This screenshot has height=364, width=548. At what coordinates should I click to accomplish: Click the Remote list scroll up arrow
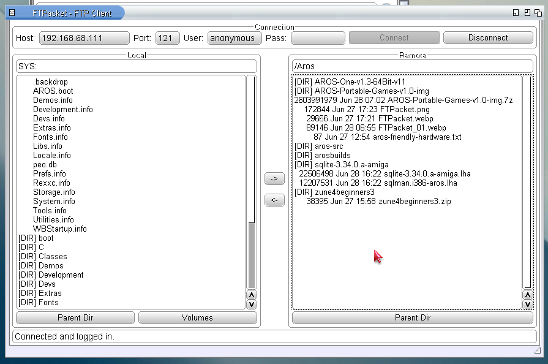pyautogui.click(x=528, y=295)
